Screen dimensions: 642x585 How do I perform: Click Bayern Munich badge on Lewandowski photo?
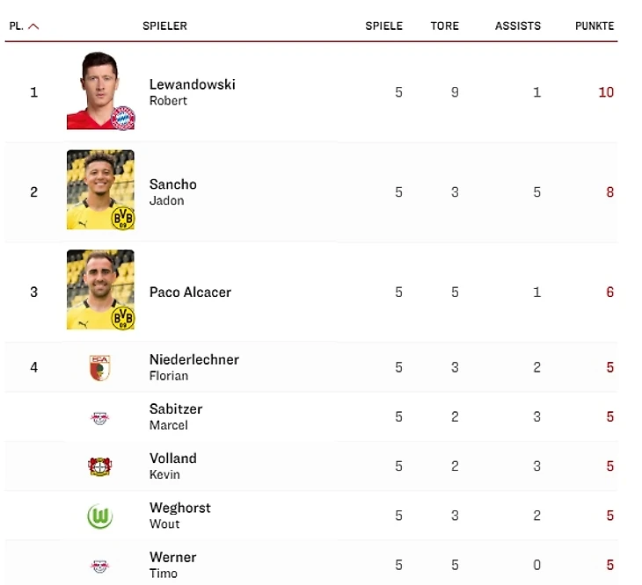[123, 119]
